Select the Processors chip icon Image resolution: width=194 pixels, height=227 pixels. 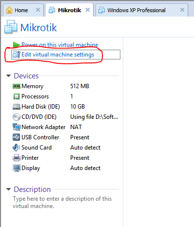coord(17,96)
